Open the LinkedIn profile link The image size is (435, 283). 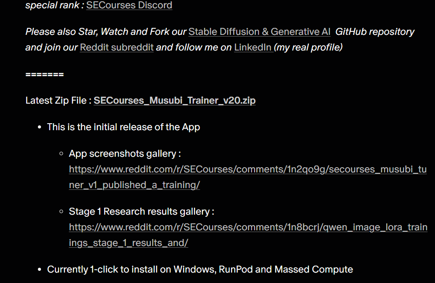click(x=253, y=47)
